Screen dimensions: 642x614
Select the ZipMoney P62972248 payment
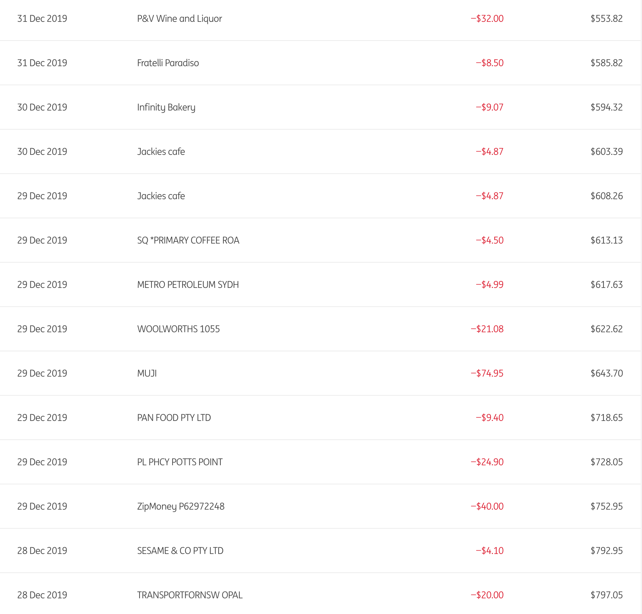(181, 506)
